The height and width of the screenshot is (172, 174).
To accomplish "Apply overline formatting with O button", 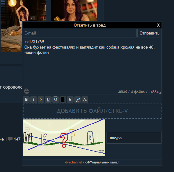I will pyautogui.click(x=56, y=100).
